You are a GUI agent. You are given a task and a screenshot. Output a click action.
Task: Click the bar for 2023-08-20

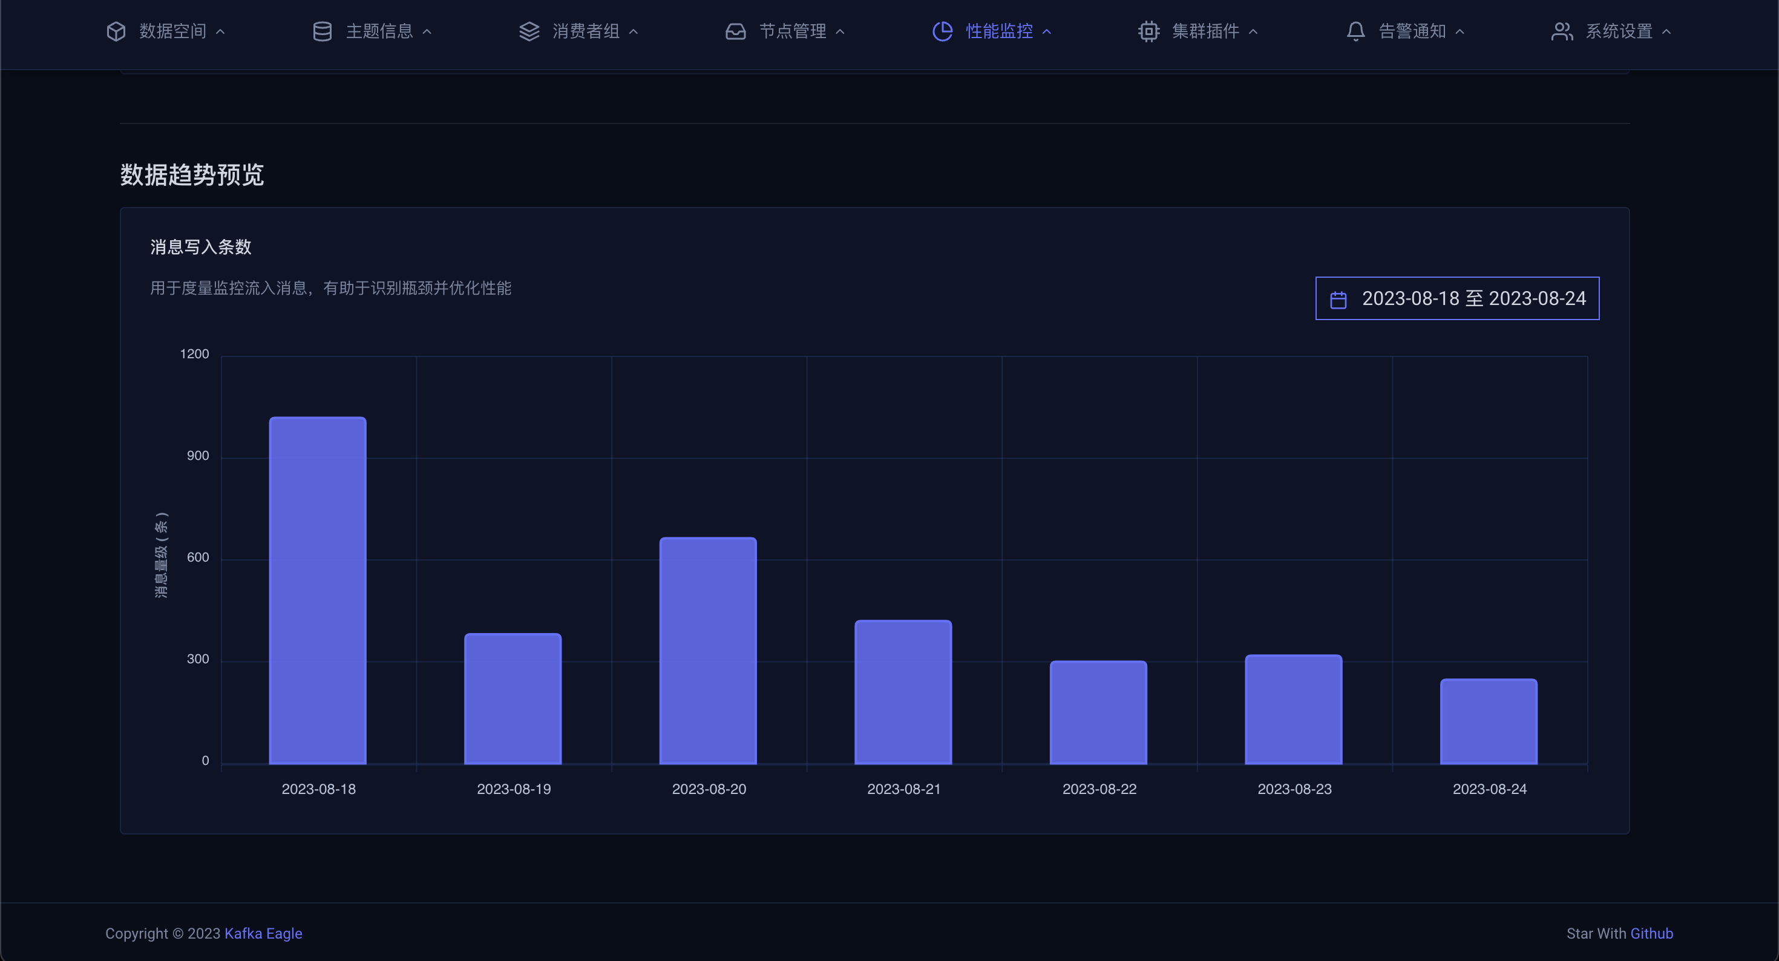point(708,651)
